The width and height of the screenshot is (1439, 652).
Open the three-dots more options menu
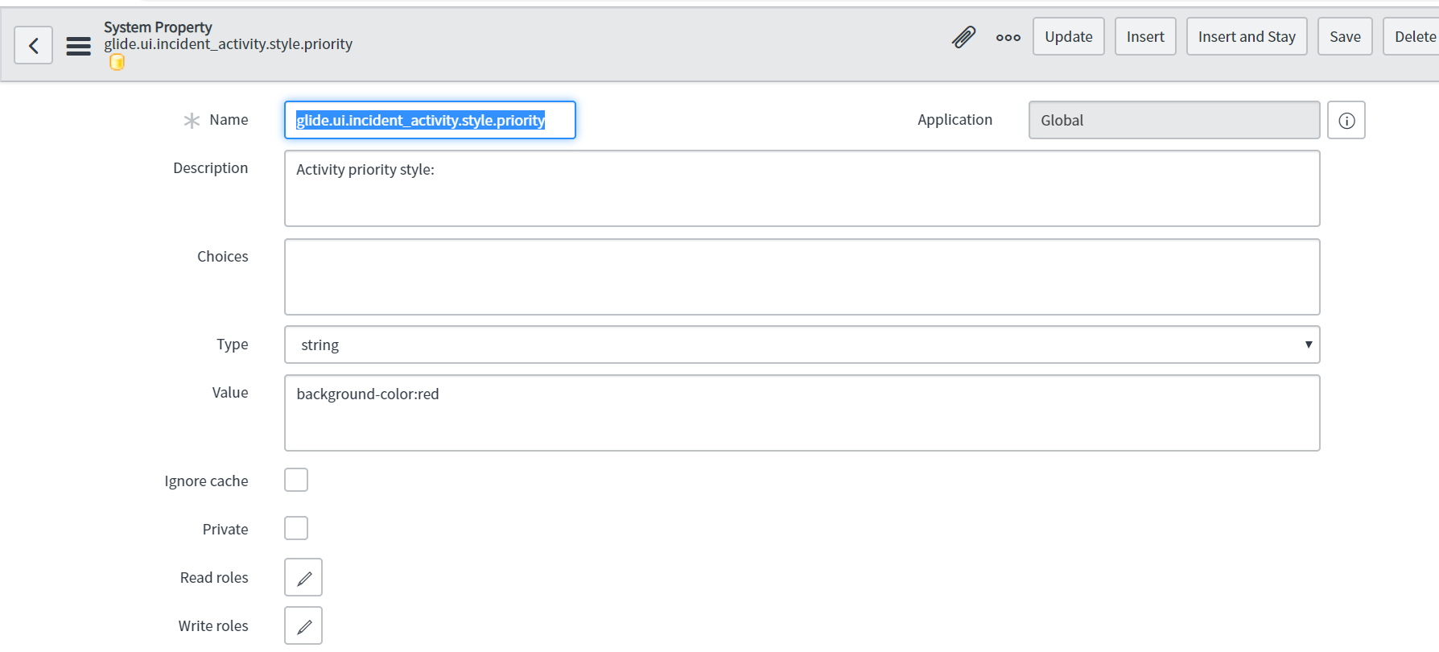pyautogui.click(x=1008, y=37)
